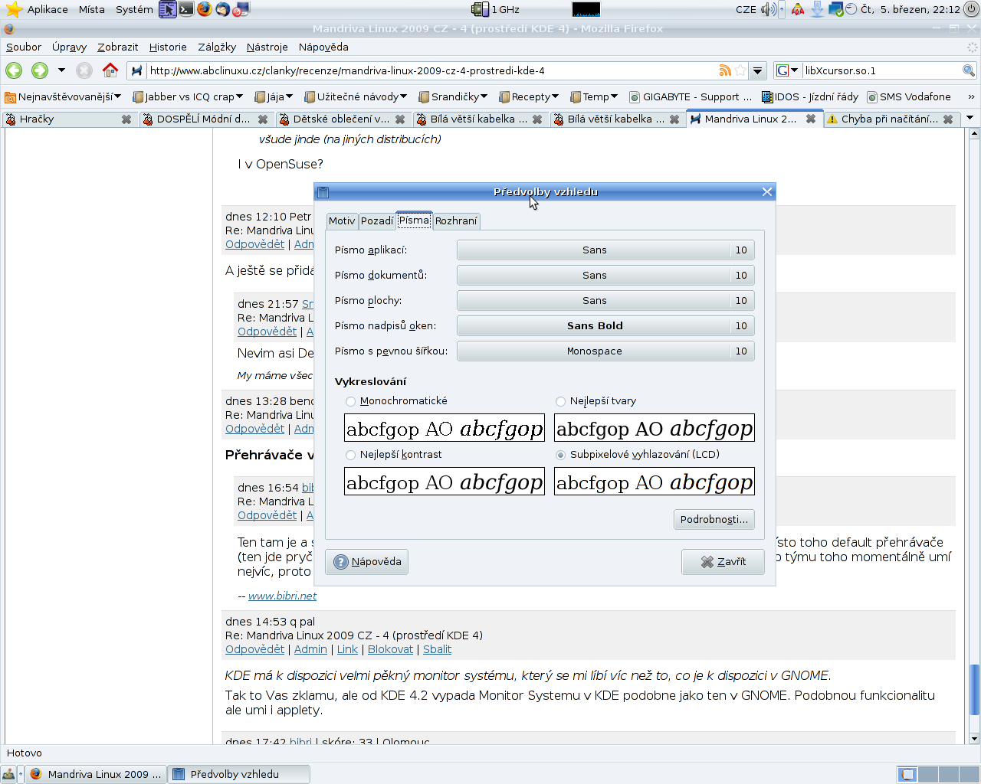Go back with the green Back arrow
Screen dimensions: 981x784
[x=14, y=70]
